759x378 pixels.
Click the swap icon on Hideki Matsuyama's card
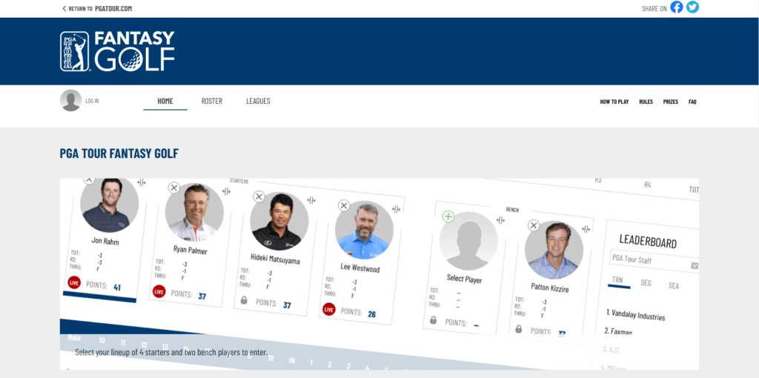click(x=311, y=200)
